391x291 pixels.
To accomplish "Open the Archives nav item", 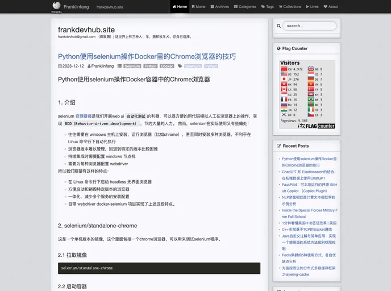I will [x=220, y=6].
